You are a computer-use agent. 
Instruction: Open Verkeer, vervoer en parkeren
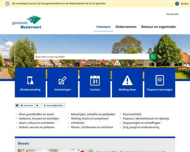click(x=37, y=127)
